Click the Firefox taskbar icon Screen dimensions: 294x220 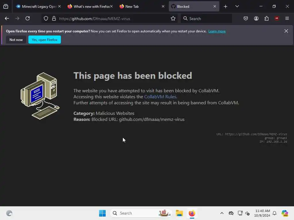click(x=192, y=213)
